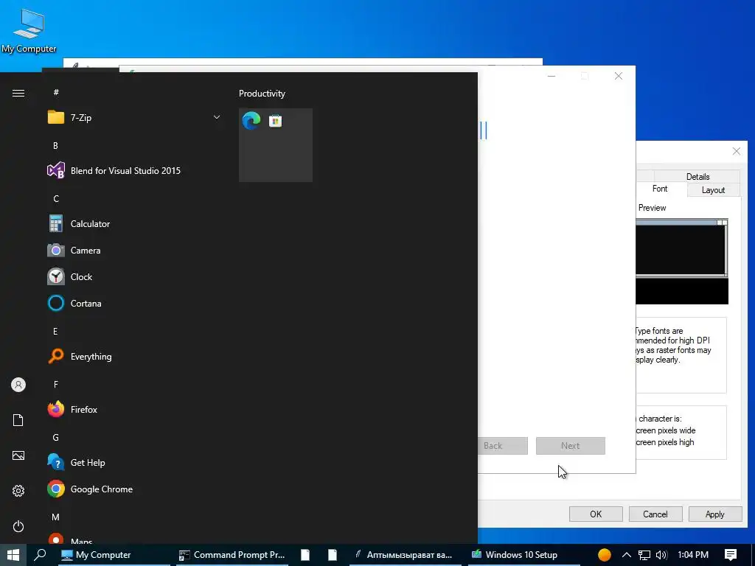Open Settings gear in Start sidebar
The width and height of the screenshot is (755, 566).
(18, 490)
